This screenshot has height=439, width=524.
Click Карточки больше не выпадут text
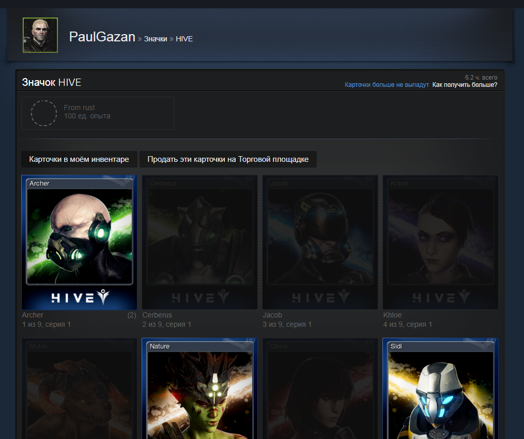coord(387,85)
